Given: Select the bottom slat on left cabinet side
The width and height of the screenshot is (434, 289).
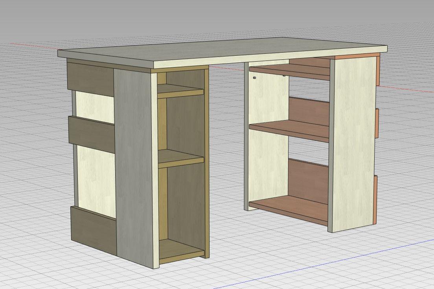Looking at the screenshot, I should [94, 231].
